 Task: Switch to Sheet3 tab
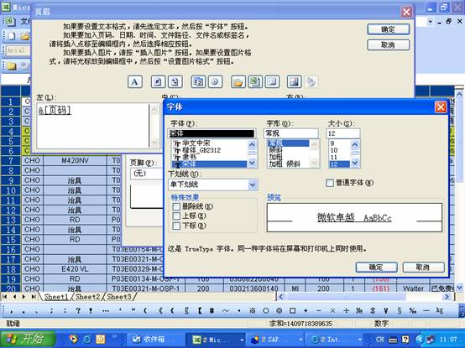[118, 297]
